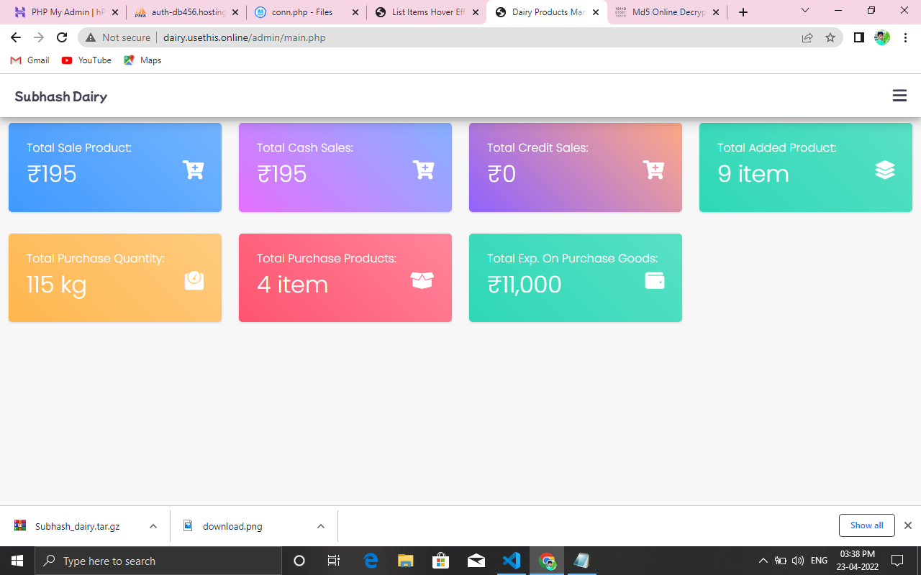Screen dimensions: 921x575
Task: Click the layers icon on Total Added Product card
Action: click(x=884, y=170)
